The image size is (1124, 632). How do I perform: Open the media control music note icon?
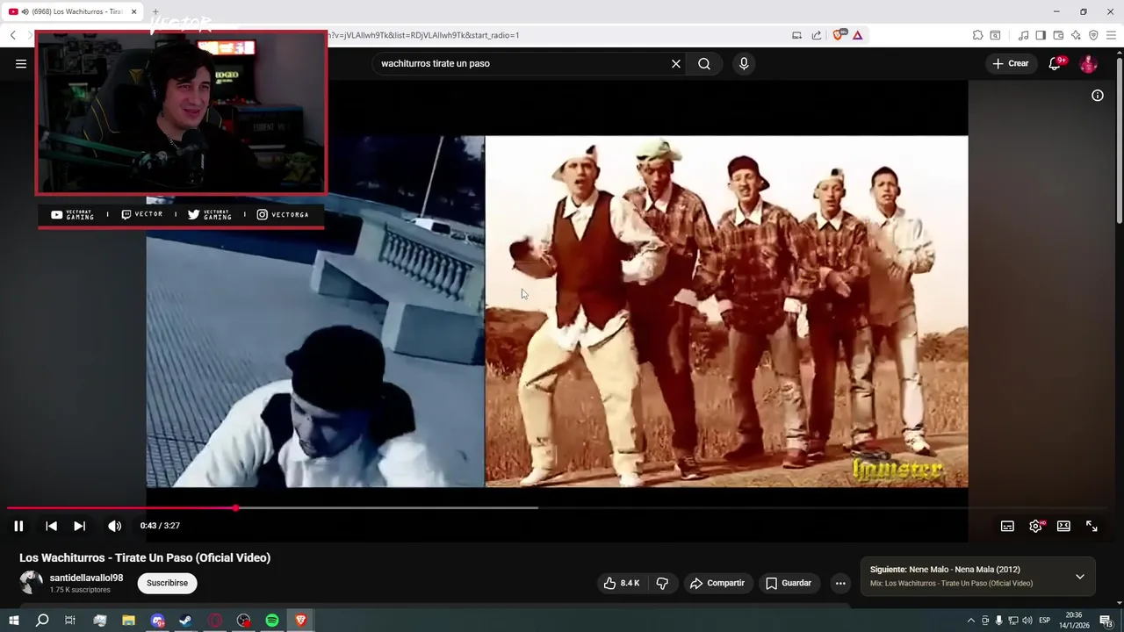(1023, 35)
